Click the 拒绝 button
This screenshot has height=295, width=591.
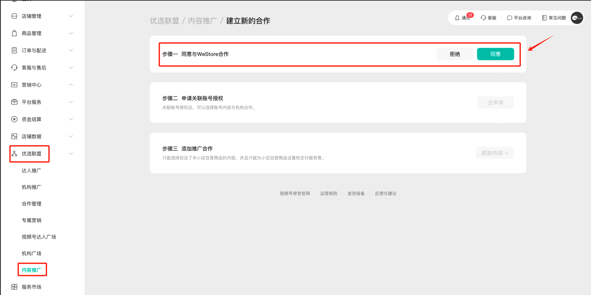click(455, 54)
